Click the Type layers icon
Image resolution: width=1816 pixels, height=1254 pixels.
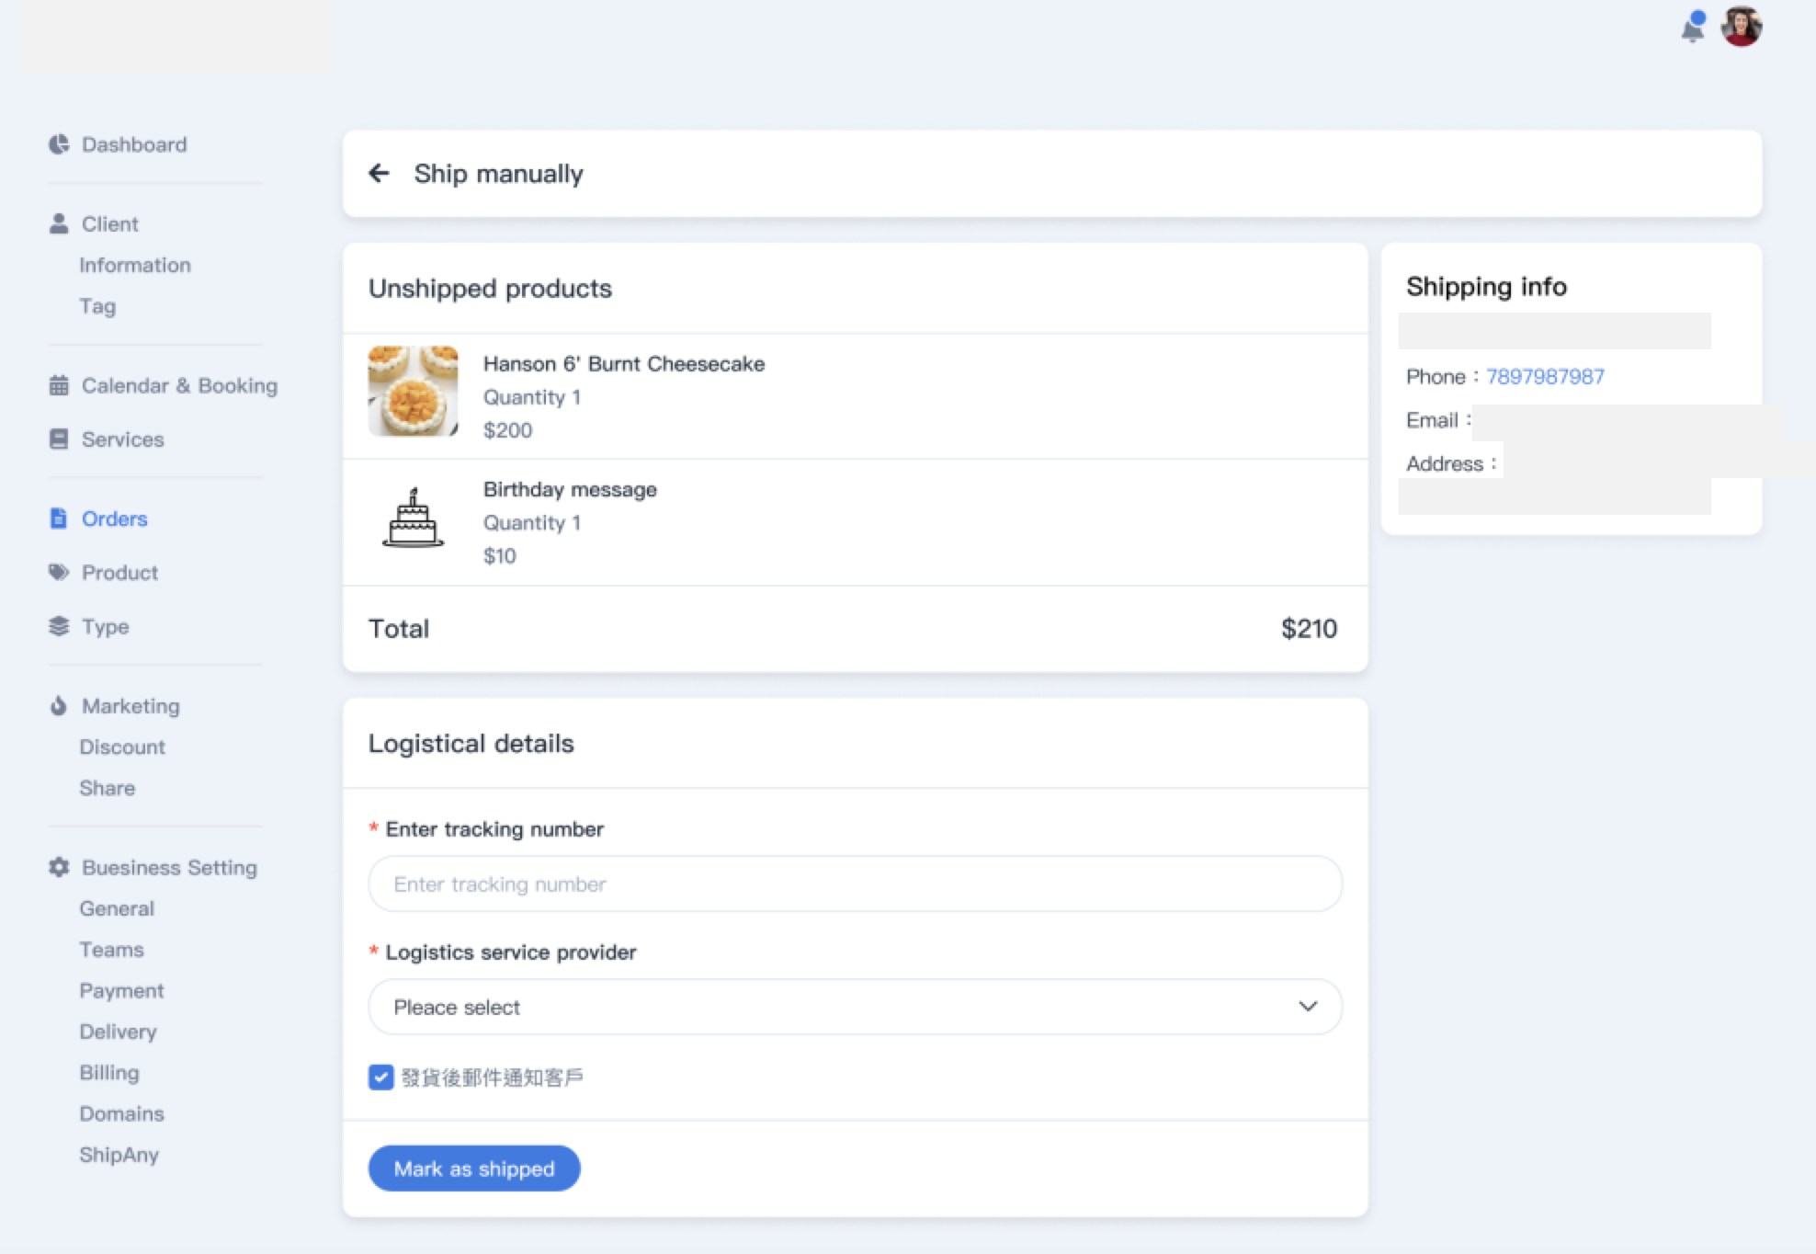[59, 626]
